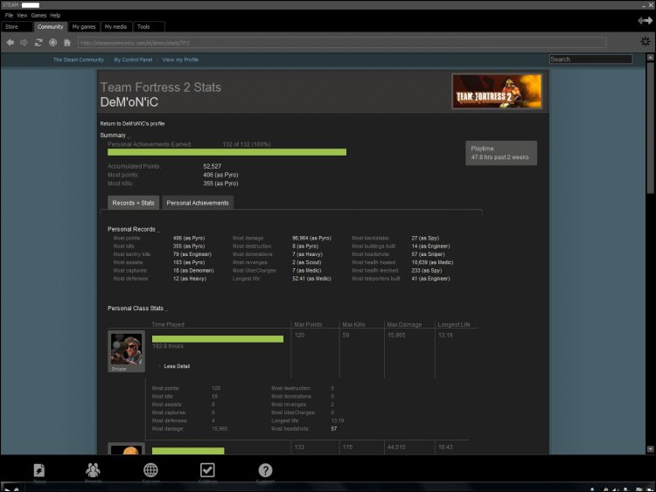Click '41 (as Engineer)' teleporters built value
This screenshot has height=492, width=656.
(430, 279)
